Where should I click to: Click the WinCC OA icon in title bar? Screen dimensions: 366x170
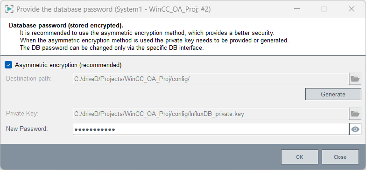click(x=9, y=9)
